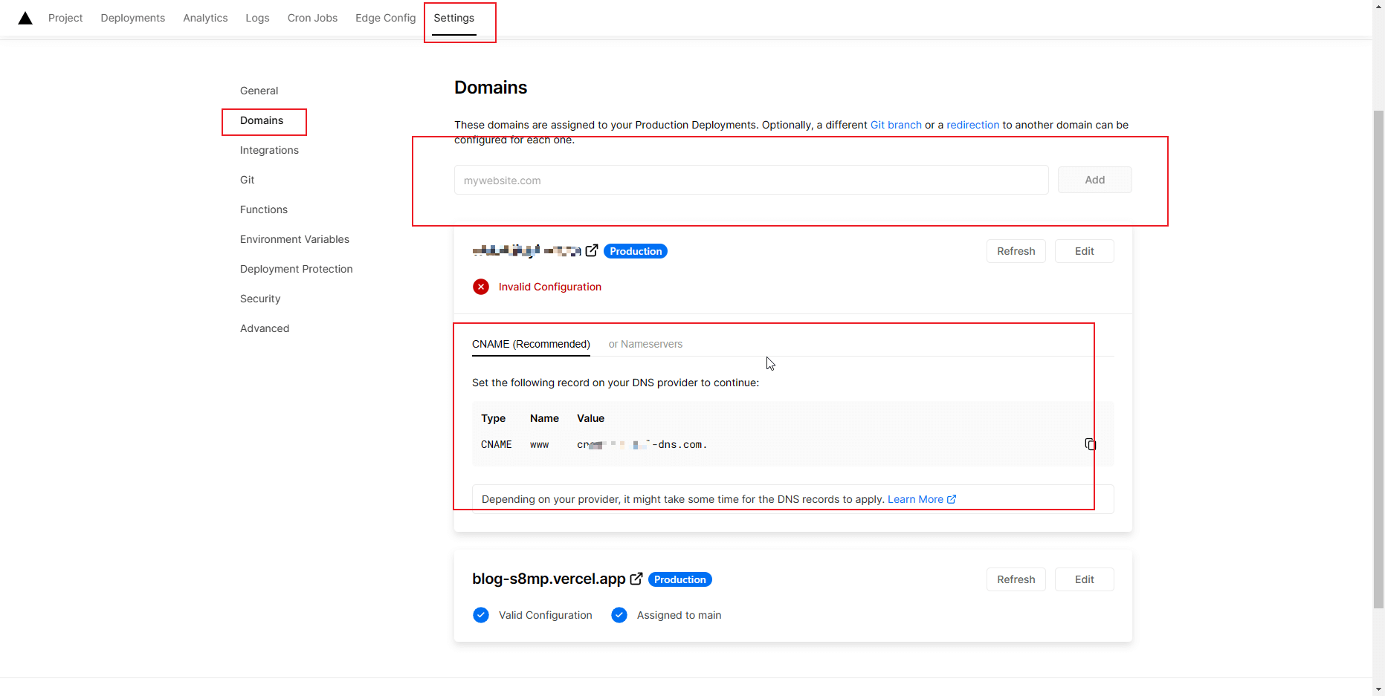Go to the Edge Config tab
Screen dimensions: 1385x696
point(385,18)
